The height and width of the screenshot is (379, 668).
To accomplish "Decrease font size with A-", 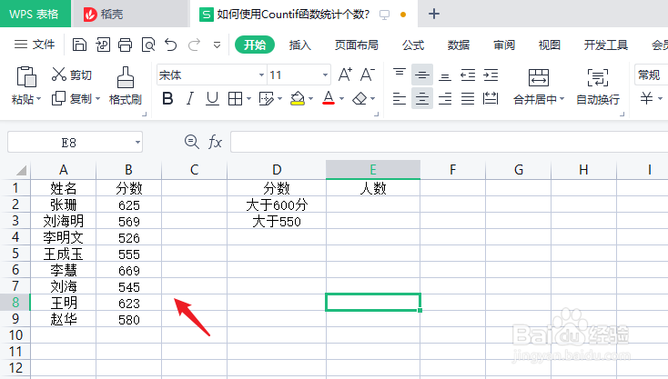I will [368, 75].
